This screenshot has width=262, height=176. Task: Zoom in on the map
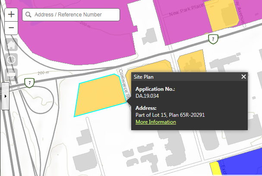[11, 14]
